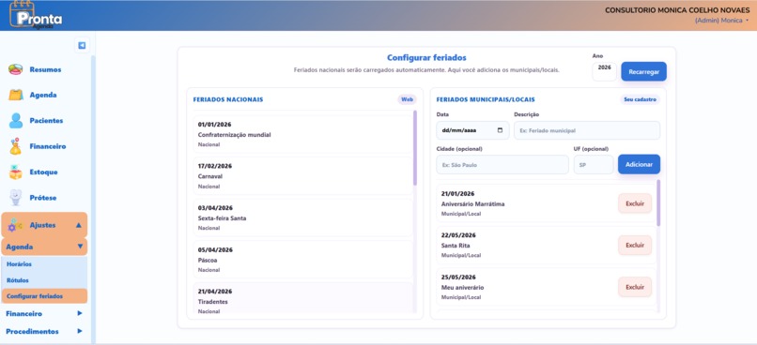
Task: Click the Adicionar button
Action: pos(639,164)
